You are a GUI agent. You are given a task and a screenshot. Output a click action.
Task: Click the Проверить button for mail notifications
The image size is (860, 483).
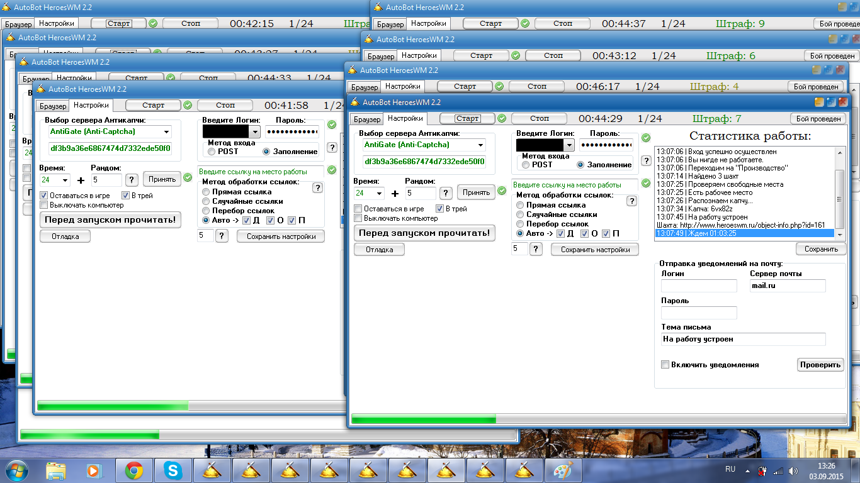(x=821, y=365)
